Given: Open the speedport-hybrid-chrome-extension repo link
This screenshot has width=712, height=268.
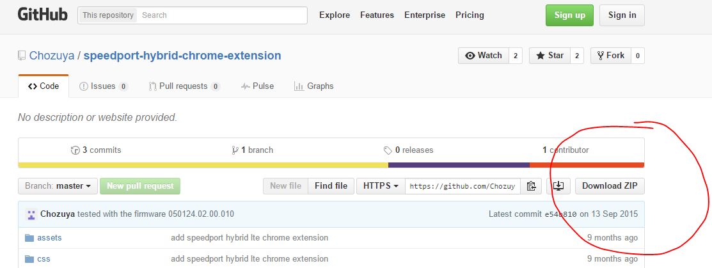Looking at the screenshot, I should point(182,56).
